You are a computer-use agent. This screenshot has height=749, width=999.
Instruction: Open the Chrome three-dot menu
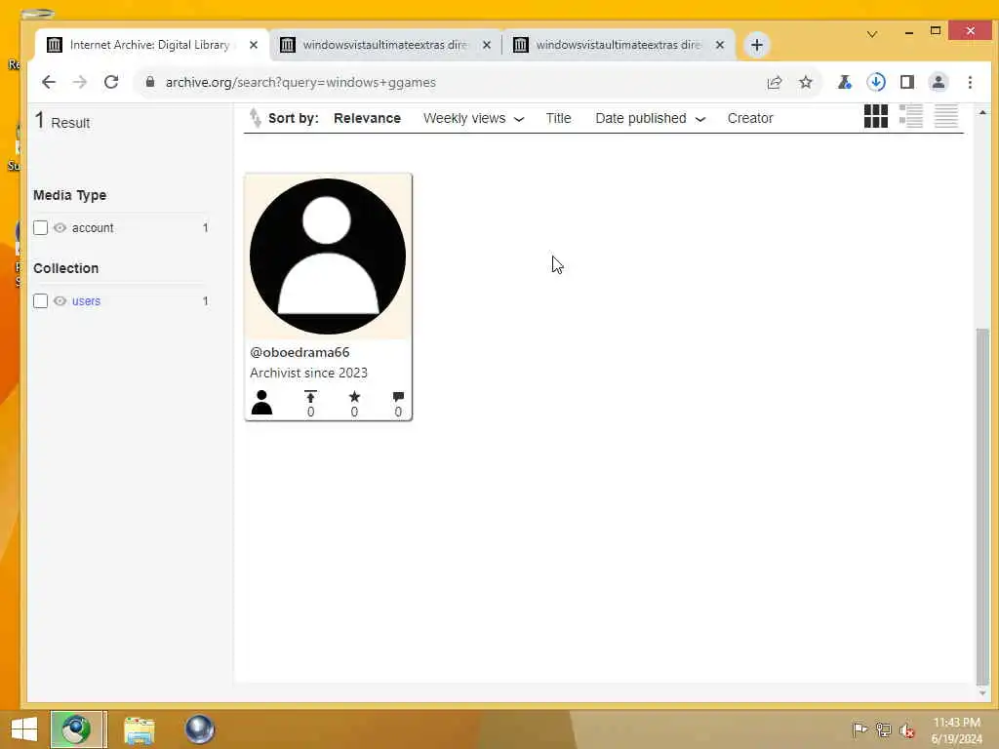(x=970, y=82)
